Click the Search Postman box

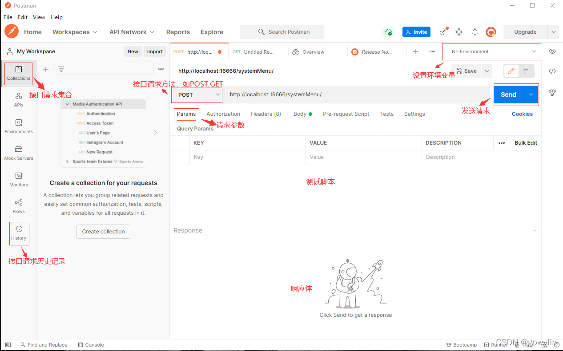click(282, 32)
